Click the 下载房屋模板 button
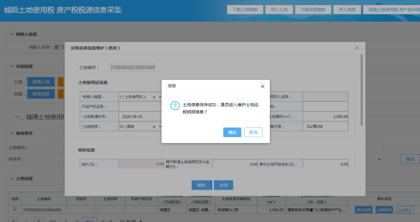 (313, 10)
